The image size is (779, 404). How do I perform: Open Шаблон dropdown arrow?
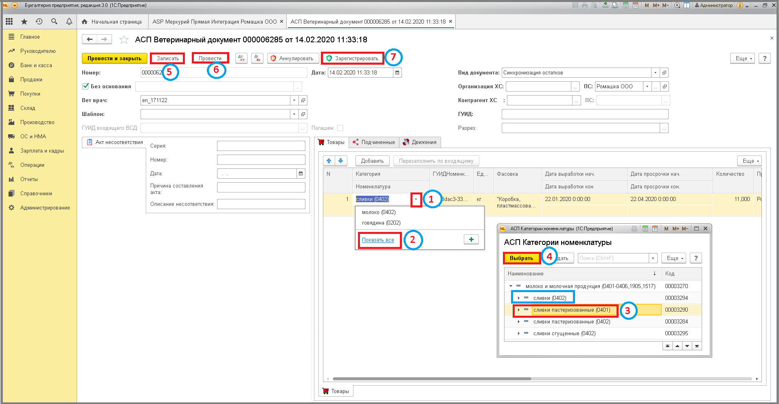[294, 114]
